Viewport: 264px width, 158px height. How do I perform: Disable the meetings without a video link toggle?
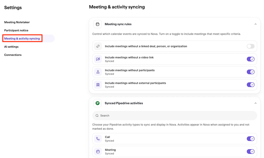(x=250, y=59)
